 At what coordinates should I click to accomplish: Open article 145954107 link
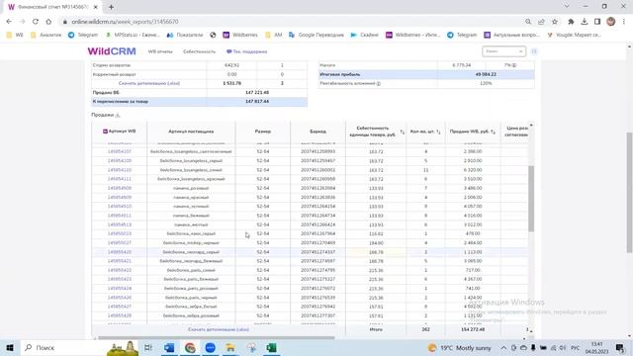tap(120, 151)
